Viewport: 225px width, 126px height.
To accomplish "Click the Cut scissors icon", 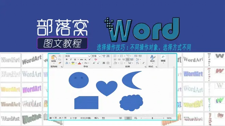I will [60, 56].
